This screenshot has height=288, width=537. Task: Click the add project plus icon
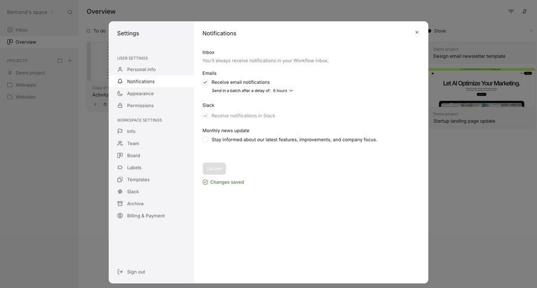[70, 61]
